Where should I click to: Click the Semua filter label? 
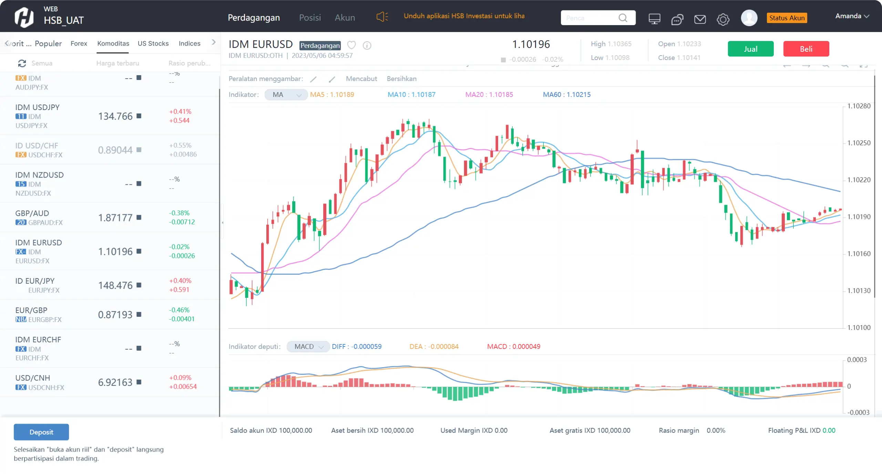(42, 63)
